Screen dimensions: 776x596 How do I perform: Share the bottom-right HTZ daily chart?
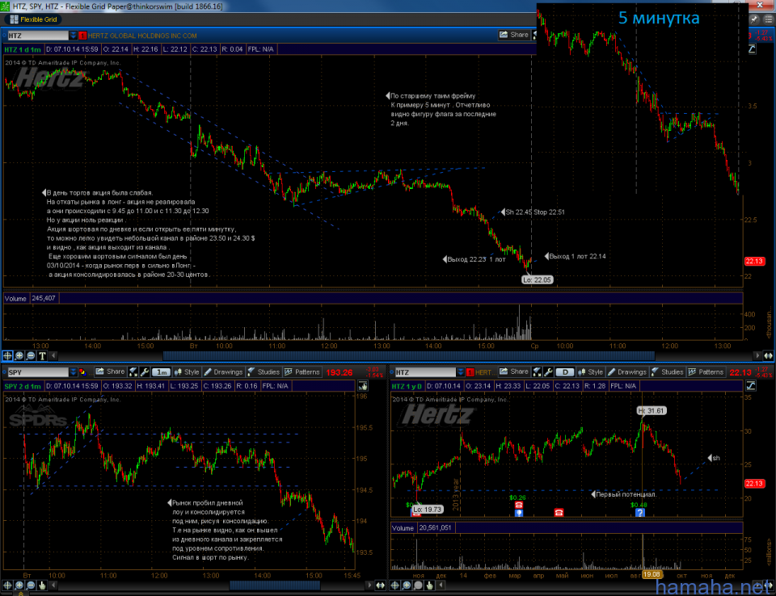click(x=514, y=372)
